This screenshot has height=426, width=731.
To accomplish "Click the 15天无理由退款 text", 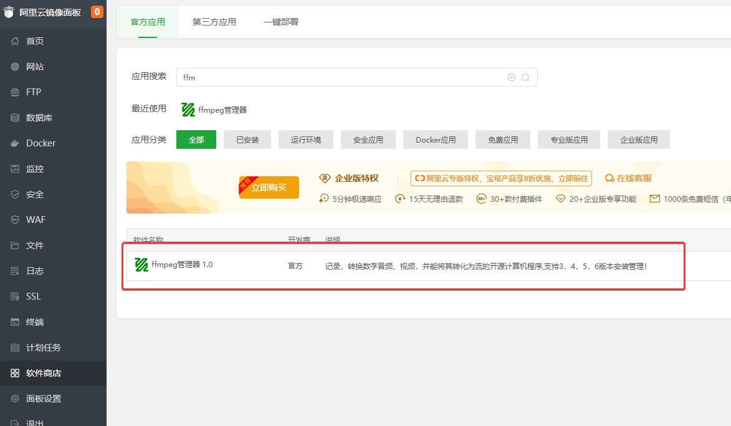I will 436,199.
